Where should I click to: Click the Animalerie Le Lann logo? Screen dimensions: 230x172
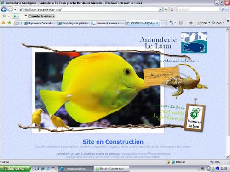click(x=194, y=42)
